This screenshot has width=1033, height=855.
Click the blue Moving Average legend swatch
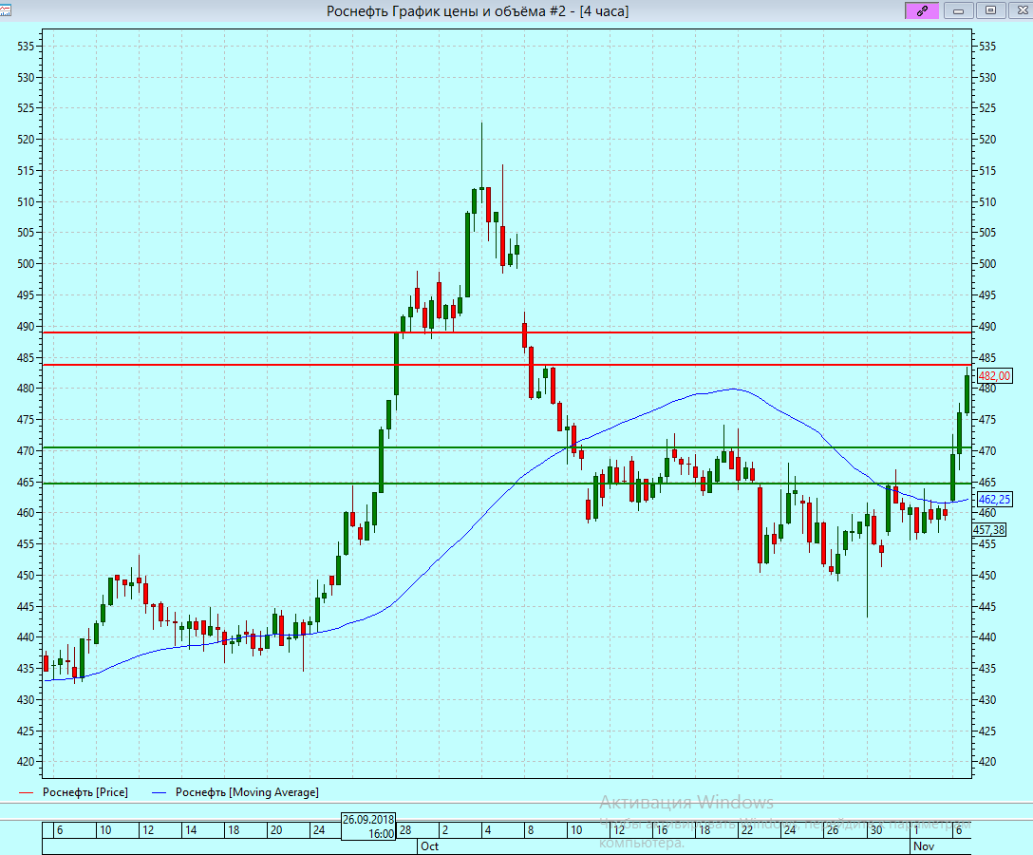160,792
